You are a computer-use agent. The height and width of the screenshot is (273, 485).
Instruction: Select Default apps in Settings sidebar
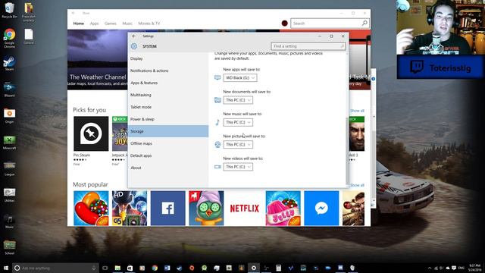tap(168, 155)
